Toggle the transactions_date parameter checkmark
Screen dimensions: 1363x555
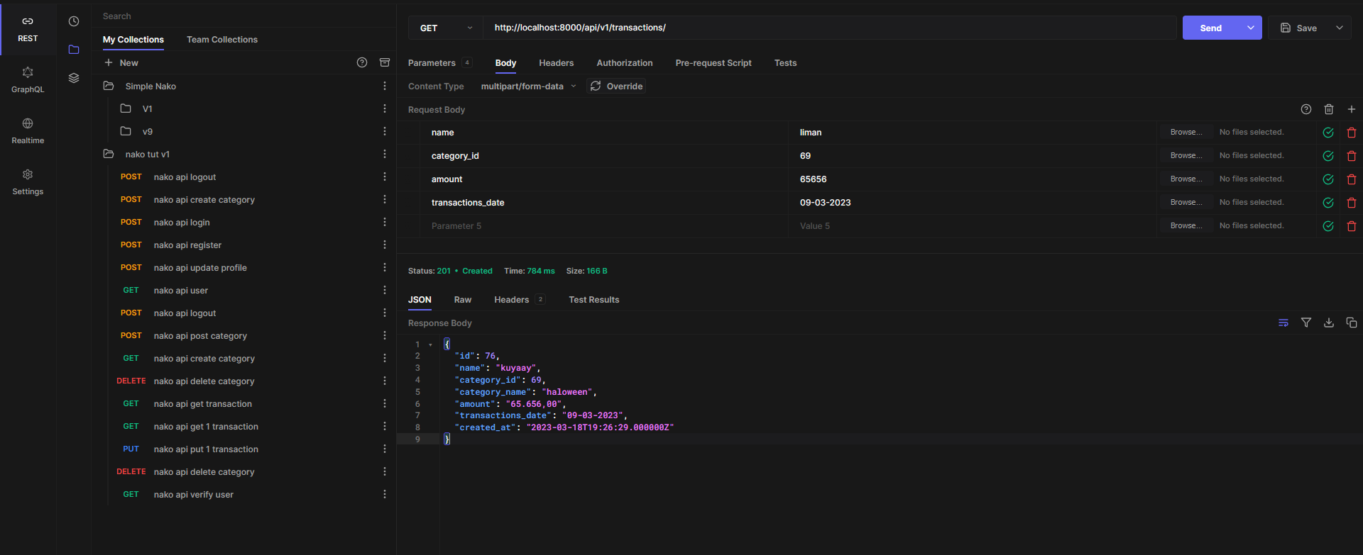[1328, 203]
